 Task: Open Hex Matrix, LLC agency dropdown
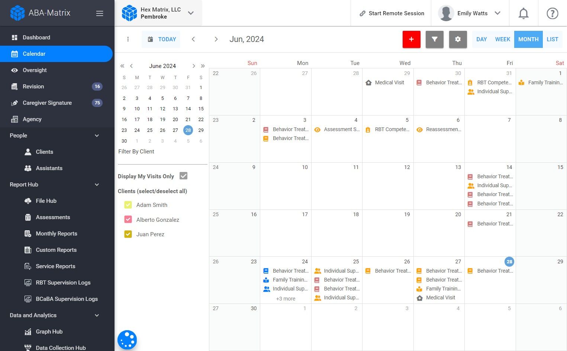pos(158,13)
